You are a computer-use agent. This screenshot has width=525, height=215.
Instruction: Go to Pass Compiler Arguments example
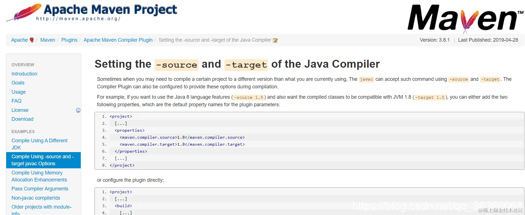(40, 189)
